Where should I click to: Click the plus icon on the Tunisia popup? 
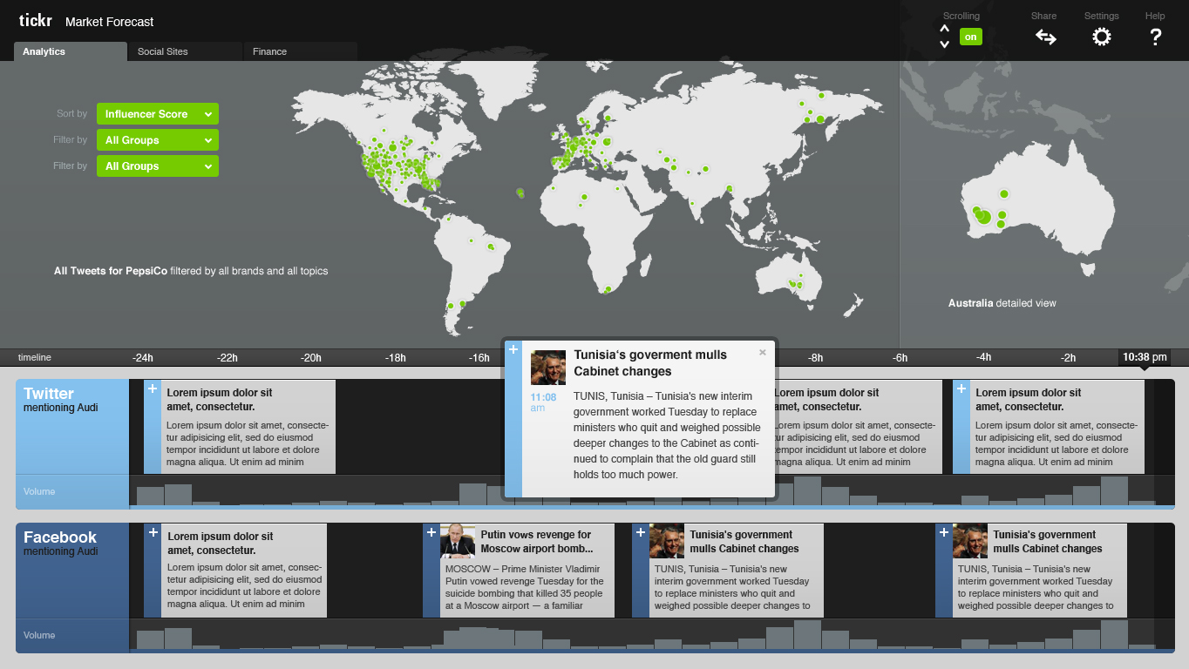pyautogui.click(x=513, y=349)
